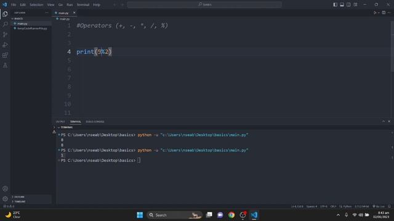Viewport: 394px width, 221px height.
Task: Click Ln 4, Col position in status bar
Action: [x=297, y=206]
